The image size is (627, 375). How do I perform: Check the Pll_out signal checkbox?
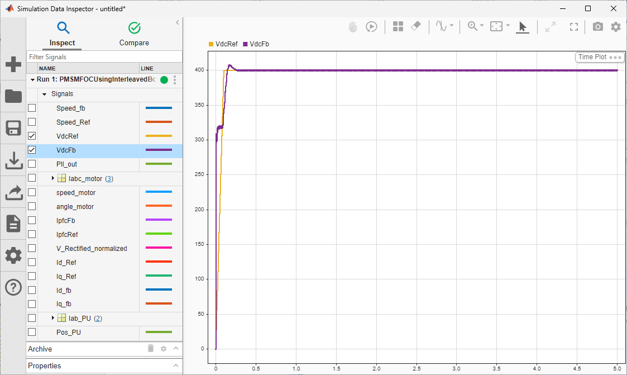(32, 164)
